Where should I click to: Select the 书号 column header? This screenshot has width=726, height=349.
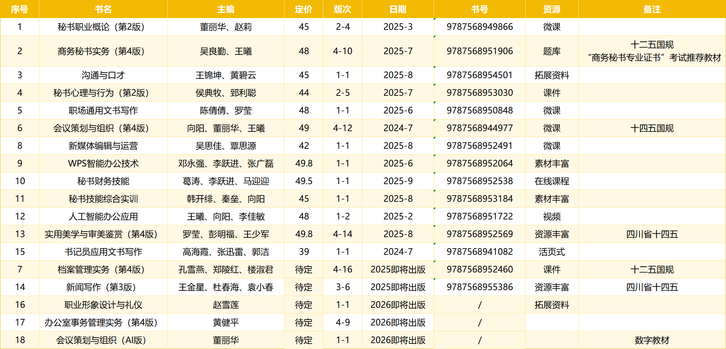coord(479,9)
